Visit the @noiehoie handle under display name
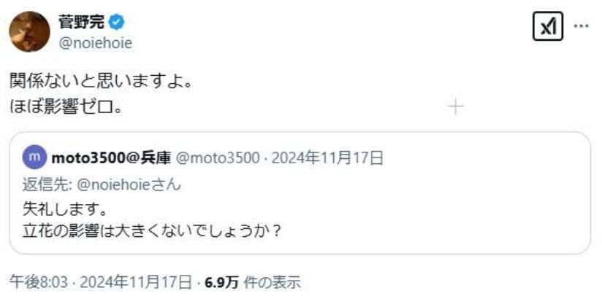602x296 pixels. [x=95, y=43]
